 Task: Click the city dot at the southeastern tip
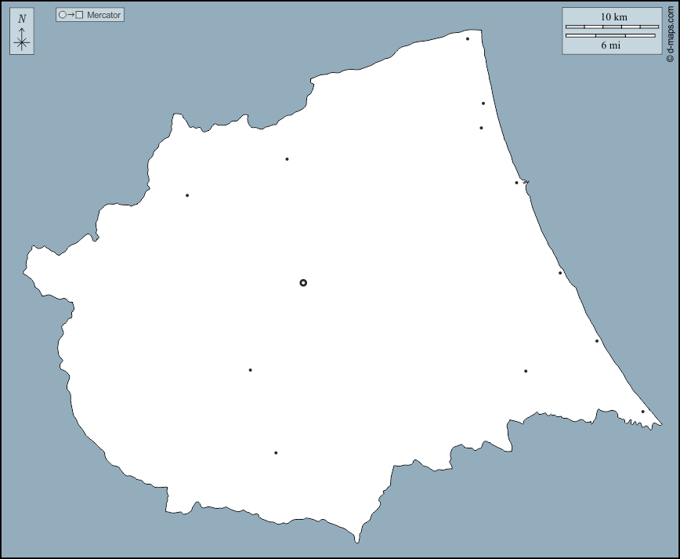(643, 412)
